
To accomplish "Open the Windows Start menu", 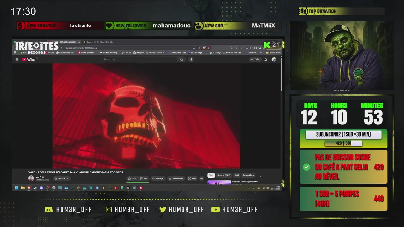I will tap(16, 188).
